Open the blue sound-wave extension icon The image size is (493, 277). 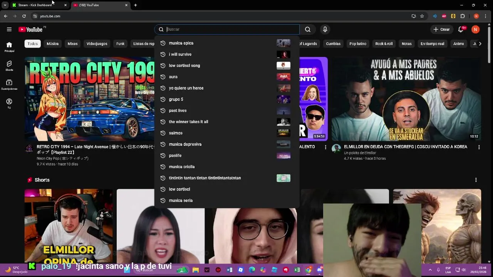pos(435,16)
